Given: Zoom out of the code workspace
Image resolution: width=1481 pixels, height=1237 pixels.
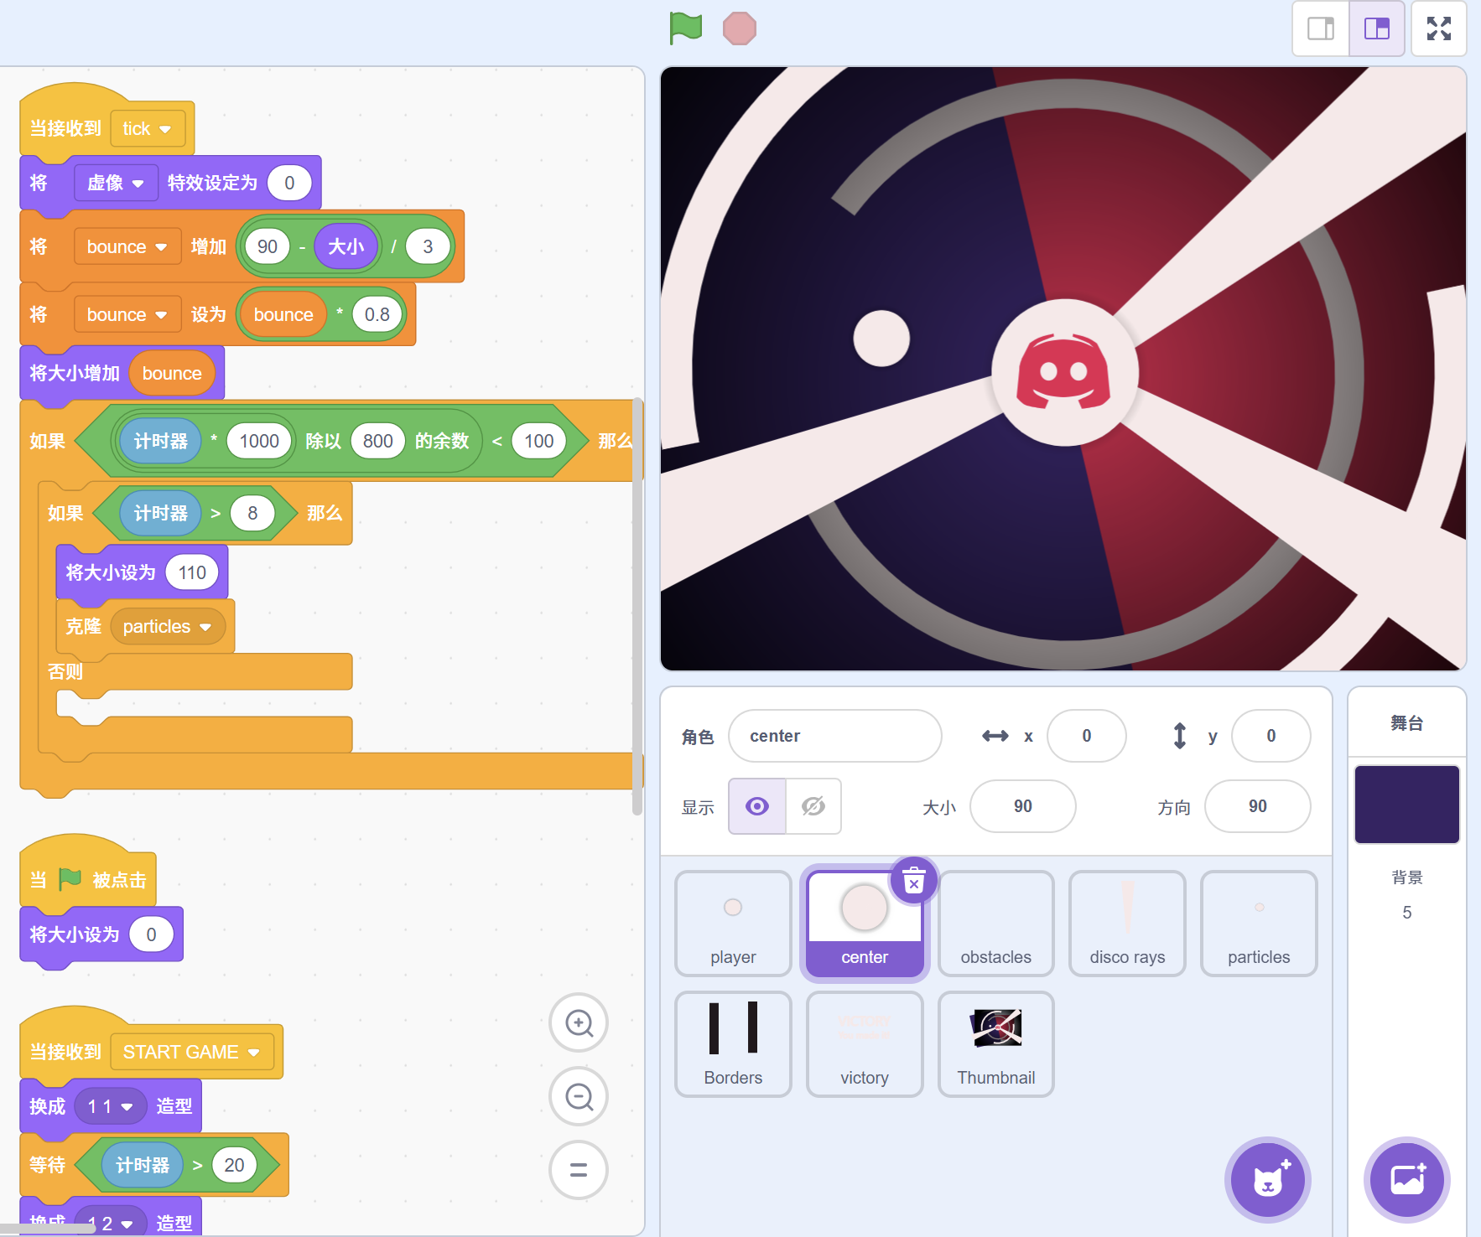Looking at the screenshot, I should 579,1096.
